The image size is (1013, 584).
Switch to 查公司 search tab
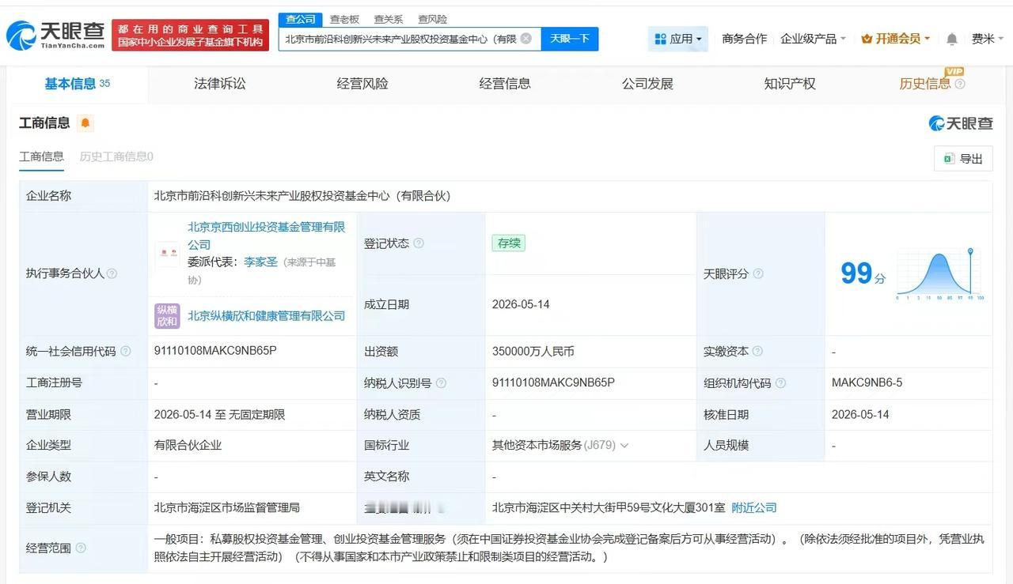point(300,19)
